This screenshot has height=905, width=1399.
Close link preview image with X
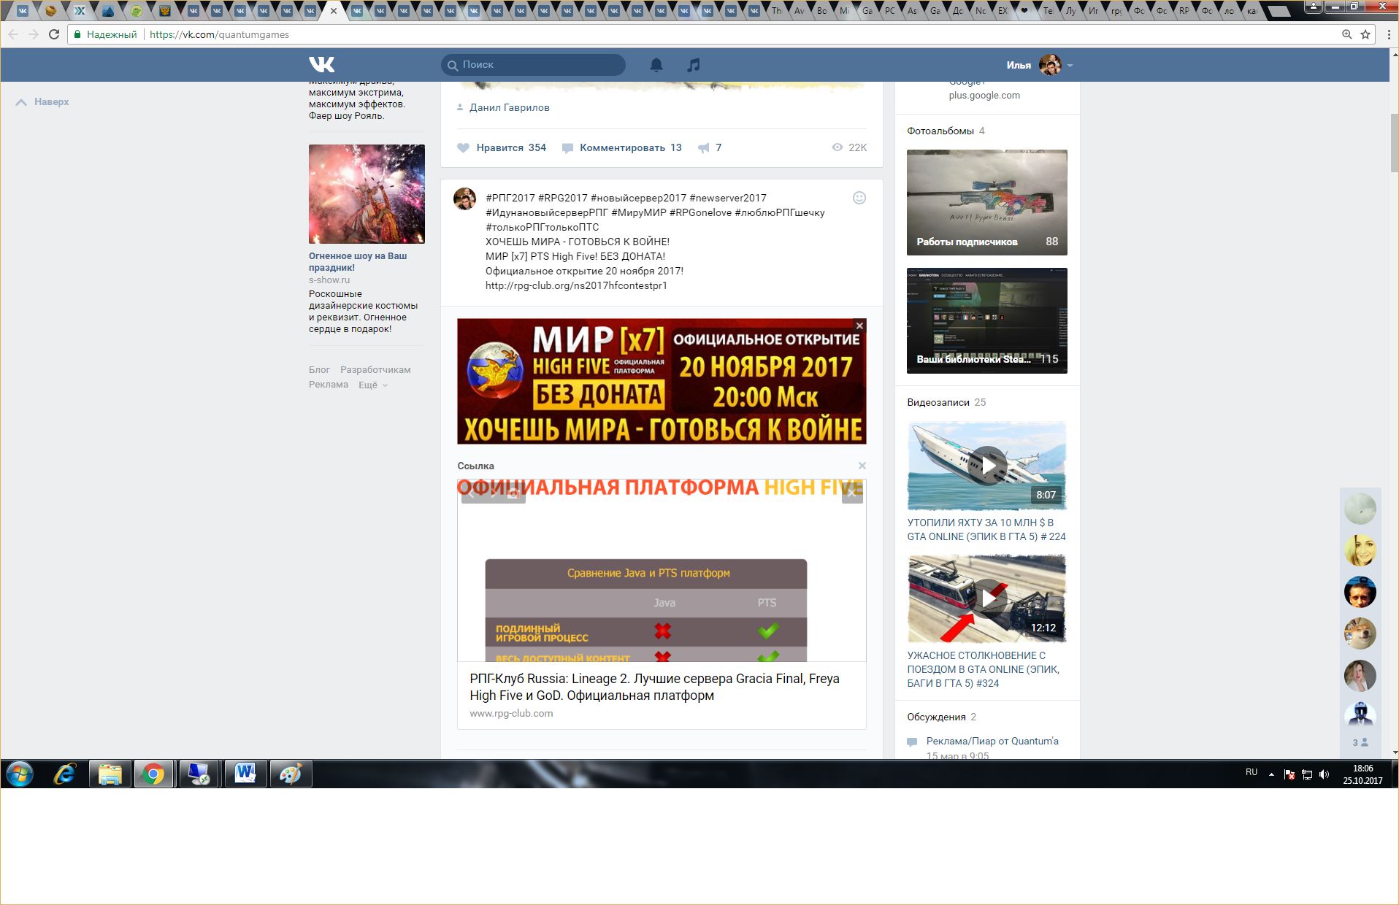point(852,493)
